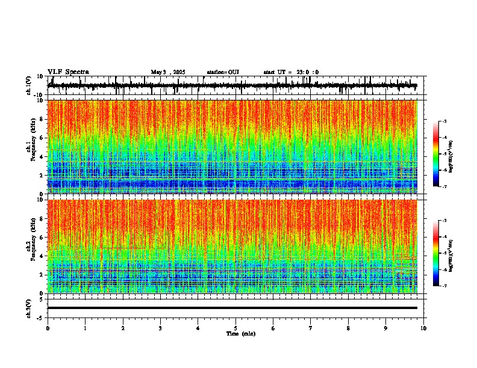Click the "ch.3(V)" axis label
Viewport: 477px width, 368px height.
(29, 308)
